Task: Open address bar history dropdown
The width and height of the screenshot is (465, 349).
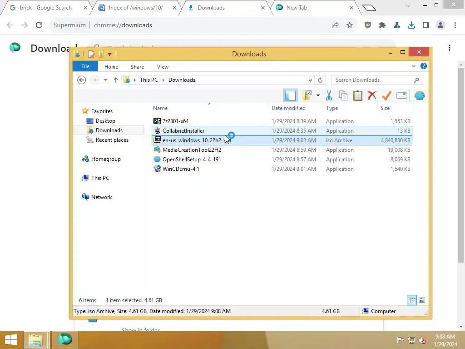Action: 310,80
